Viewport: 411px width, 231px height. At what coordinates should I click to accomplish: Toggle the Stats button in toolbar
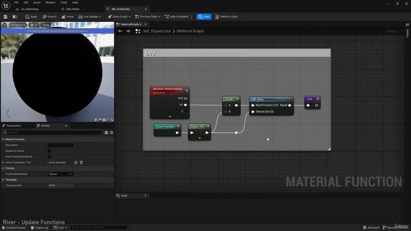pyautogui.click(x=204, y=17)
